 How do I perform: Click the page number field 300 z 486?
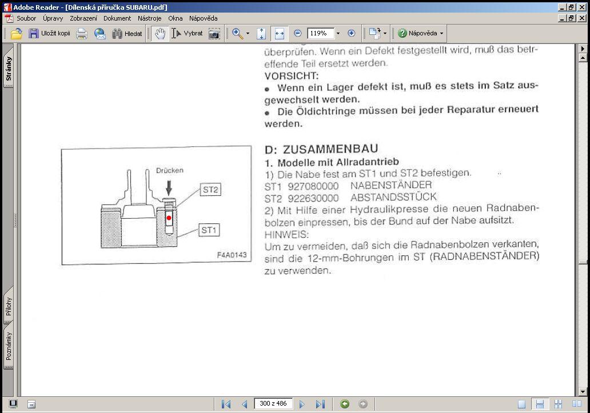tap(273, 404)
